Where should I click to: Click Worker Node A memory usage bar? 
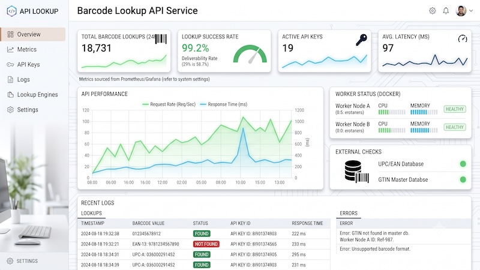pyautogui.click(x=424, y=112)
